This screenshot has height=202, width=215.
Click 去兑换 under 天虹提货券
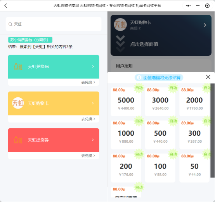click(x=88, y=155)
